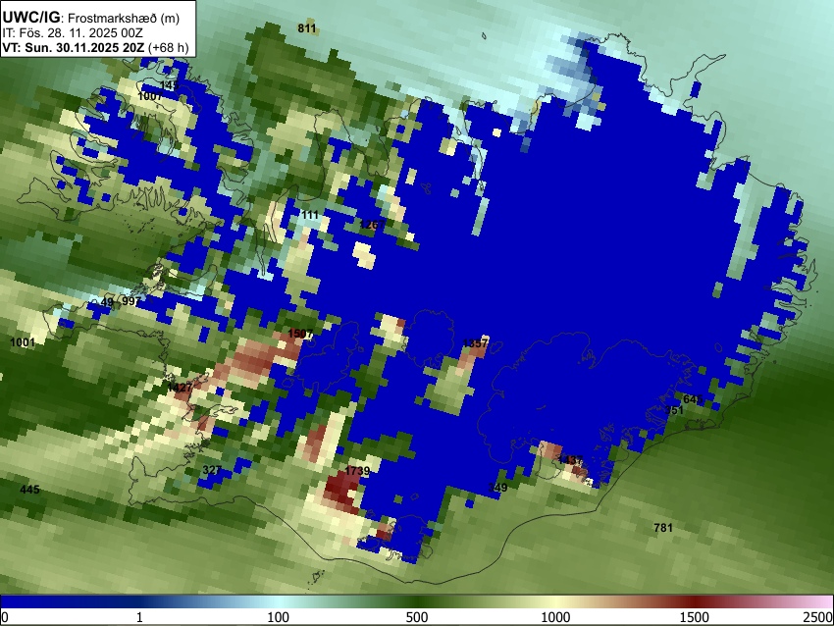
Task: Click the 1007 value label in Westfjords
Action: click(150, 96)
